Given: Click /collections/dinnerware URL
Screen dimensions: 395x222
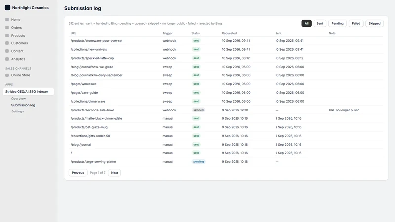Looking at the screenshot, I should pyautogui.click(x=88, y=101).
